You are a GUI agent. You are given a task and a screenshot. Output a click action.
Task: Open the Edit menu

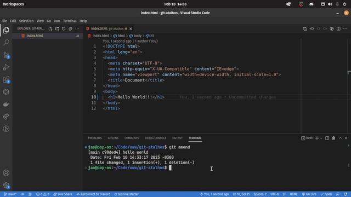[13, 21]
